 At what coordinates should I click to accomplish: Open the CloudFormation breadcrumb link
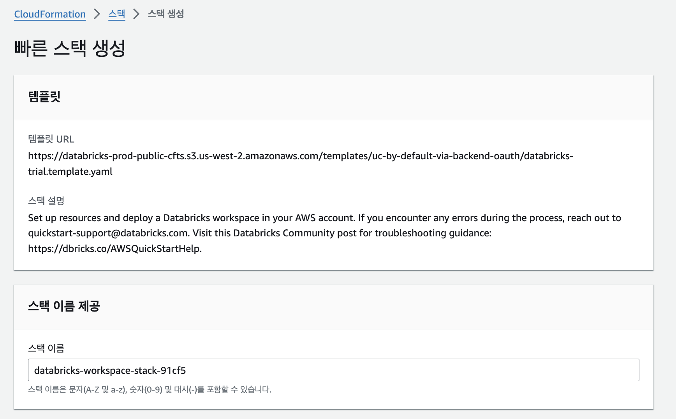click(50, 14)
